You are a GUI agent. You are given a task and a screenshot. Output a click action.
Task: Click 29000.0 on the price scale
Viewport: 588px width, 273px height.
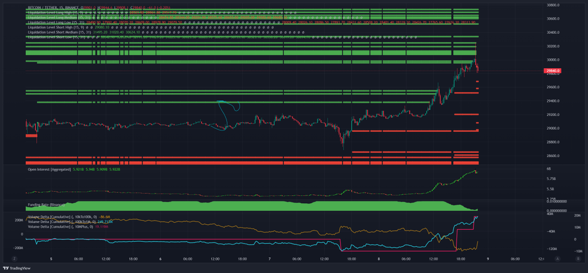(x=554, y=128)
